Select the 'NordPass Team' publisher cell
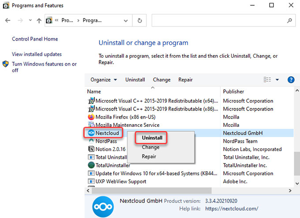 point(240,141)
